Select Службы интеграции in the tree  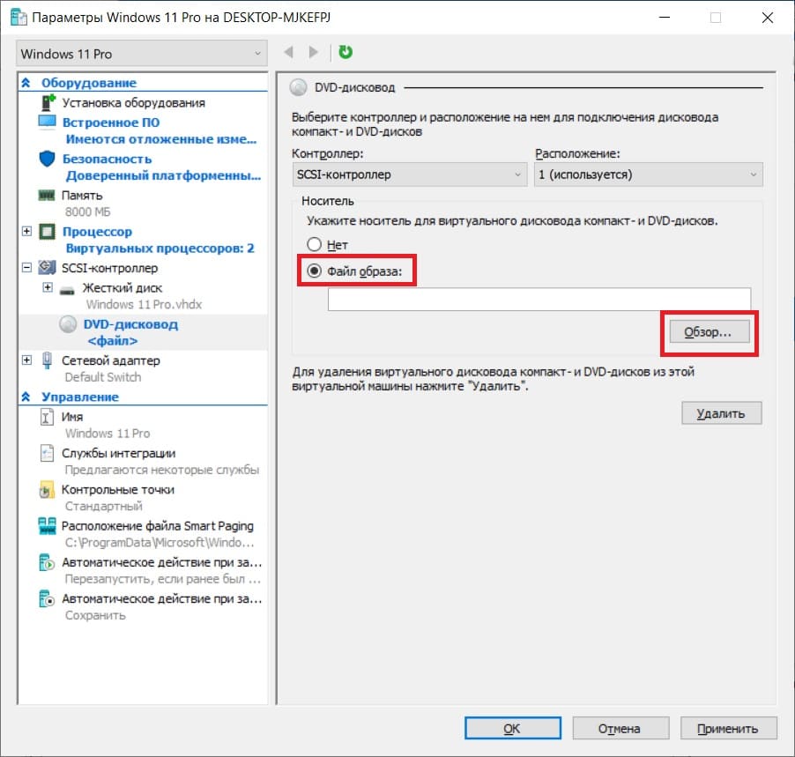(x=118, y=453)
